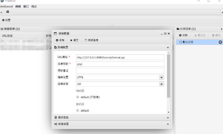Screen dimensions: 223x134
Task: Click 添加 in the 添加数据 dialog toolbar
Action: click(x=60, y=40)
